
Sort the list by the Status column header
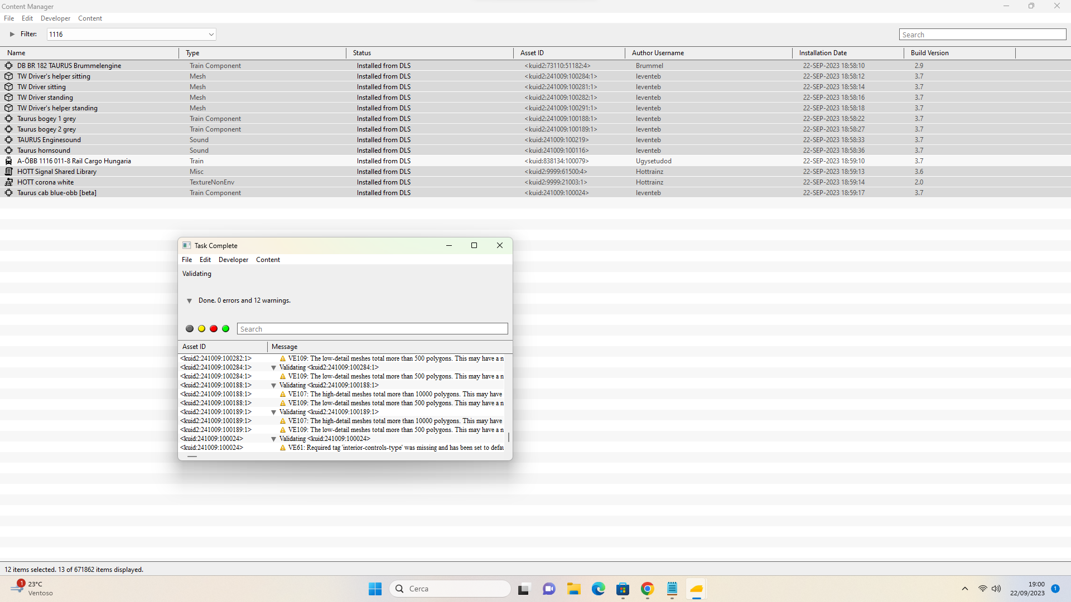[430, 53]
